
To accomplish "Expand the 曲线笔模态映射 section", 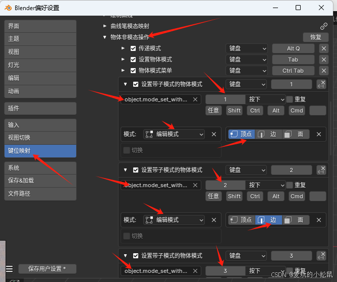I will [x=104, y=26].
